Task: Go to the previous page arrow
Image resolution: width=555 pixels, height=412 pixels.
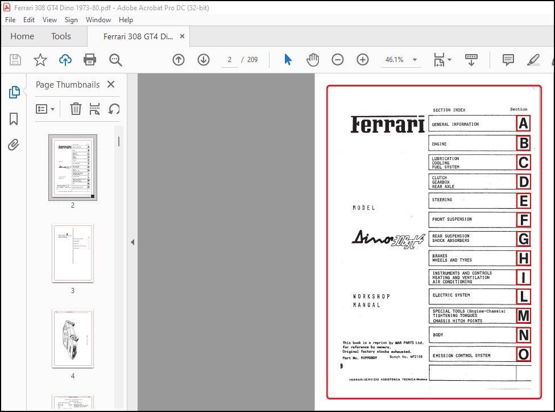Action: (x=179, y=60)
